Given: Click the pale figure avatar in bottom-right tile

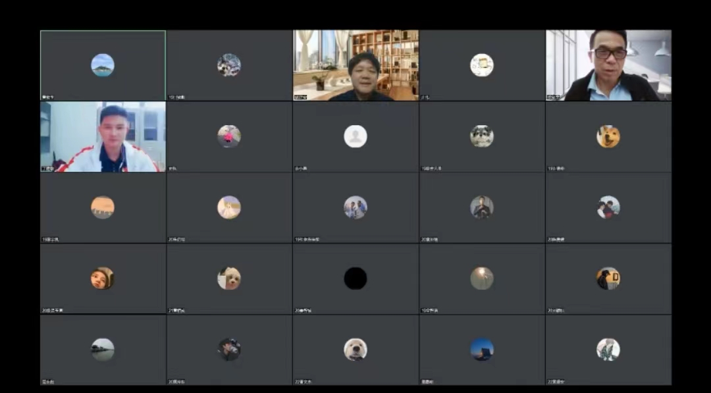Looking at the screenshot, I should point(608,350).
